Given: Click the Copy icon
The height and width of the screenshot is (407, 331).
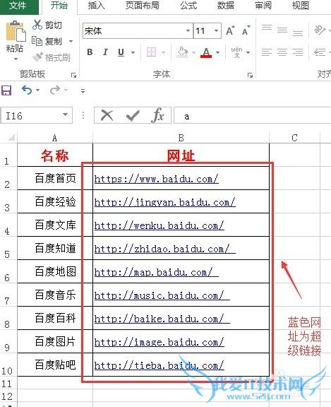Looking at the screenshot, I should [37, 41].
